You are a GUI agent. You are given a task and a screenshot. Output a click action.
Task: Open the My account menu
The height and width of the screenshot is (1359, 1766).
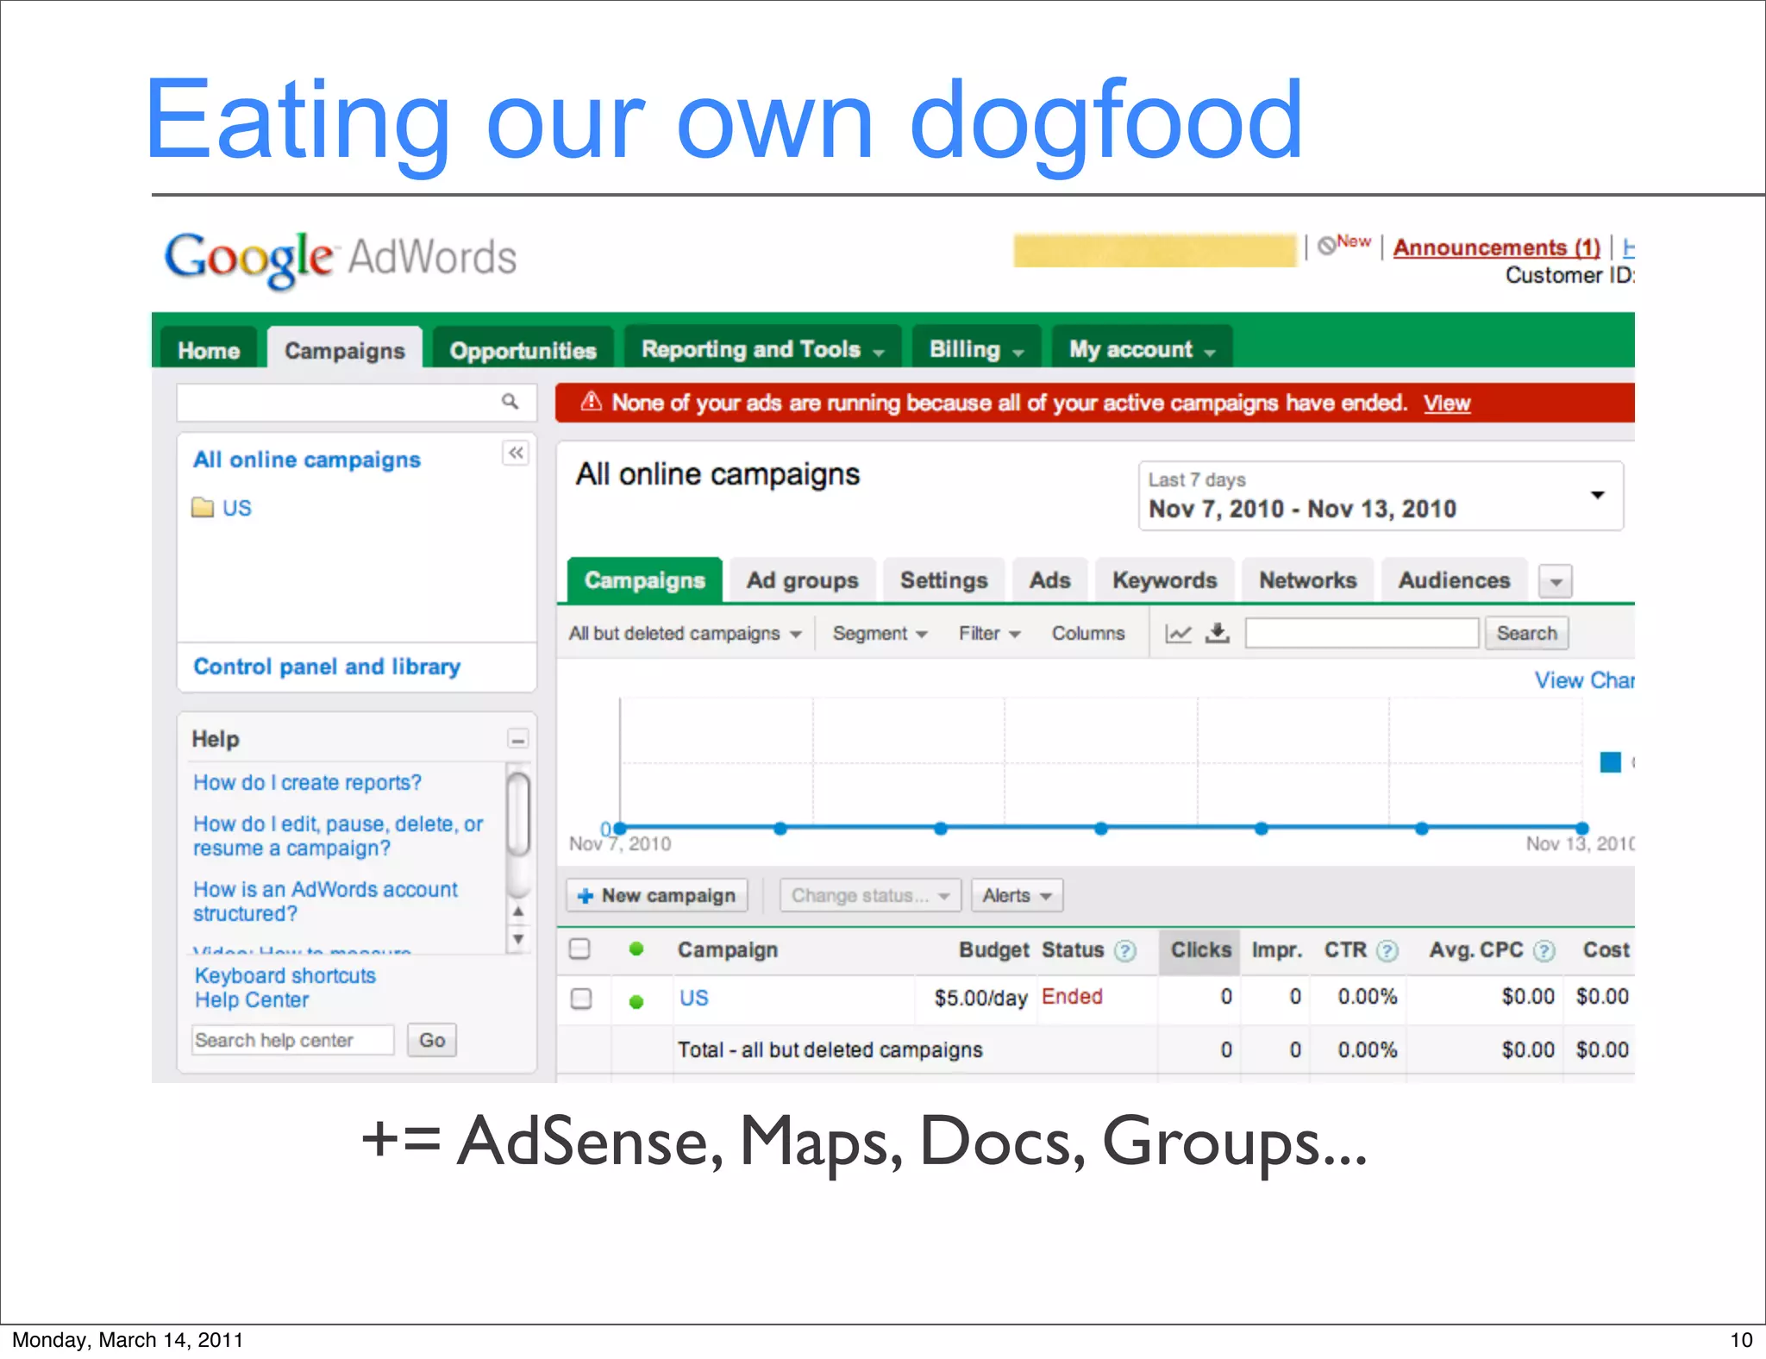pos(1142,348)
